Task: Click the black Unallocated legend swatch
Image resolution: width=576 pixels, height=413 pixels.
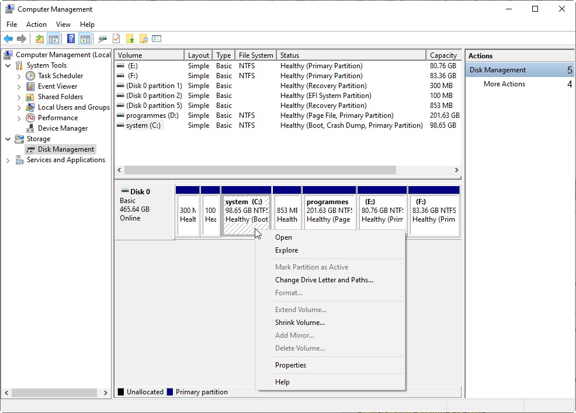Action: (x=121, y=392)
